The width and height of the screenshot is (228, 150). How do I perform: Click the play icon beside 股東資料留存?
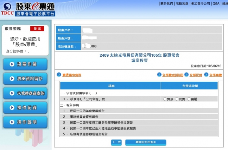click(12, 78)
